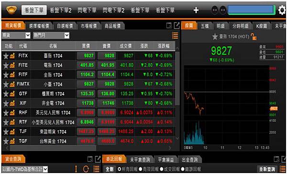
Task: Click FITX buy price 9827
Action: pos(86,56)
